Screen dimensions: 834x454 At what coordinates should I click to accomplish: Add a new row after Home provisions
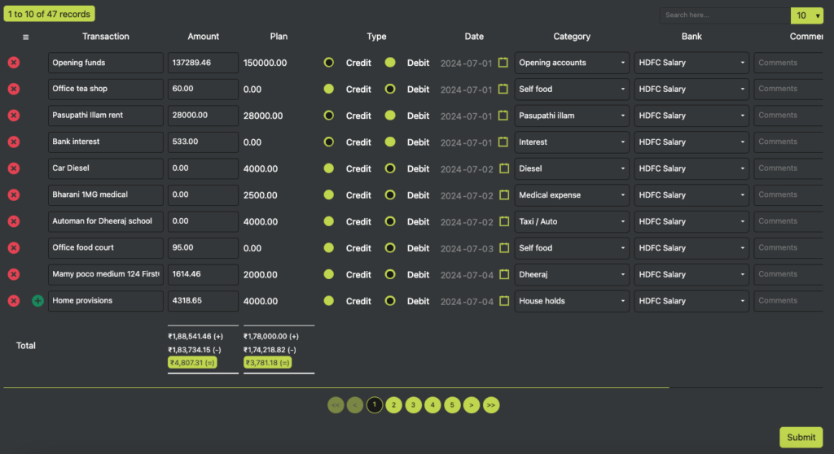click(x=37, y=301)
